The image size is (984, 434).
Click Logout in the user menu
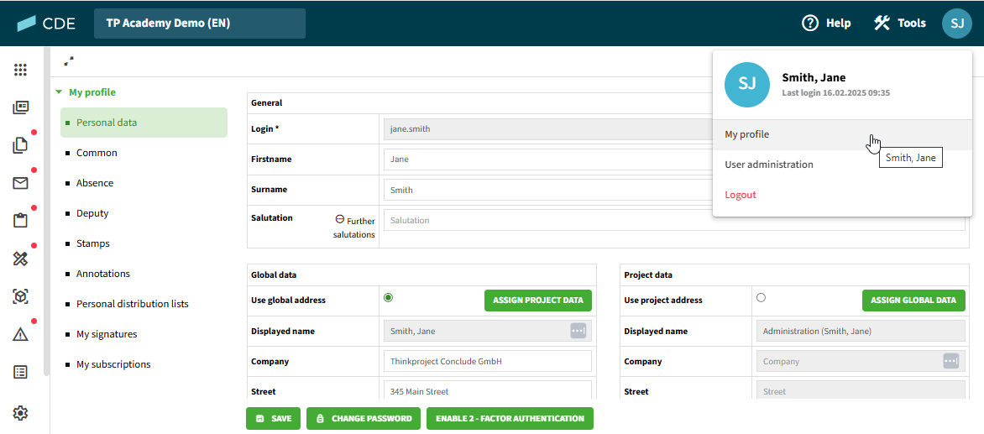pos(741,195)
